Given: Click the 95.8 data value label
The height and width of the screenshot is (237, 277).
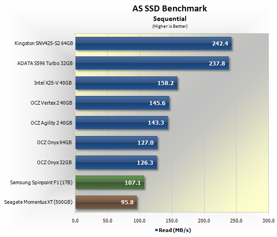Looking at the screenshot, I should [x=127, y=202].
